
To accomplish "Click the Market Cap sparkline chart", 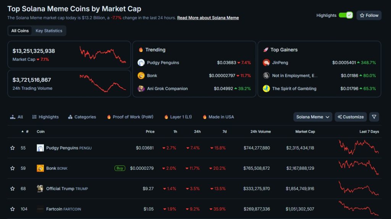I will pos(102,54).
